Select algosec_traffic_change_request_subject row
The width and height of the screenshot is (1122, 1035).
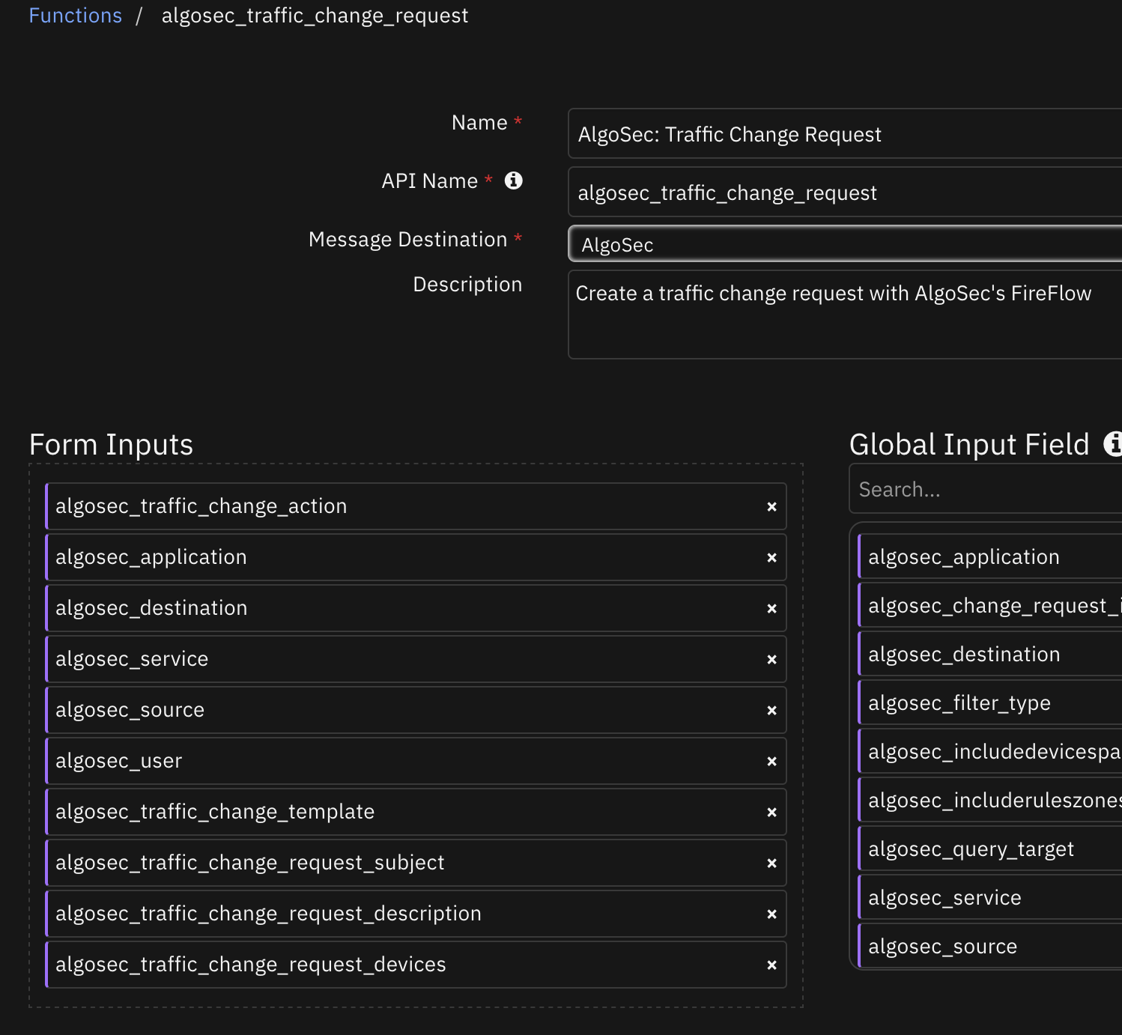coord(416,863)
